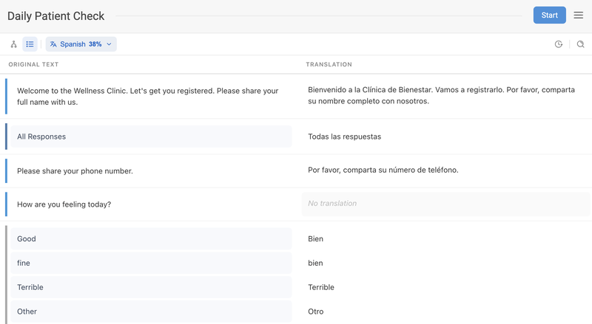Click the dropdown chevron beside Spanish
Screen dimensions: 592x324
coord(110,44)
